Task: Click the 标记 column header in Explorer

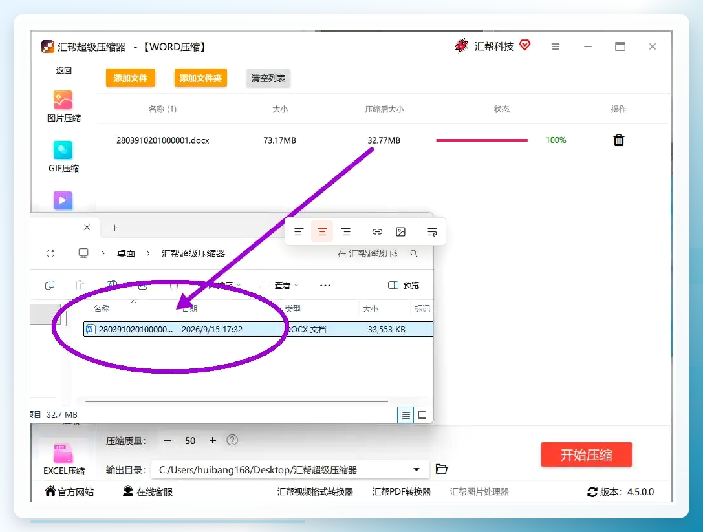Action: click(422, 309)
